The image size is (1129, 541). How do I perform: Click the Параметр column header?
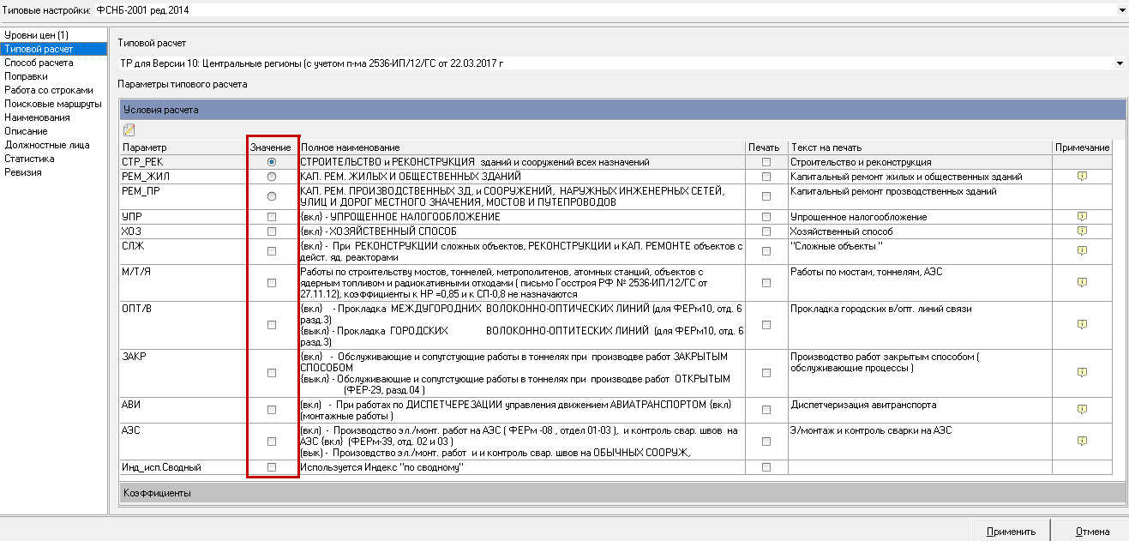coord(183,148)
